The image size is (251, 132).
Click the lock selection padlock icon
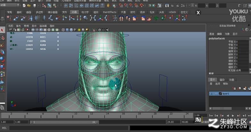pos(108,6)
